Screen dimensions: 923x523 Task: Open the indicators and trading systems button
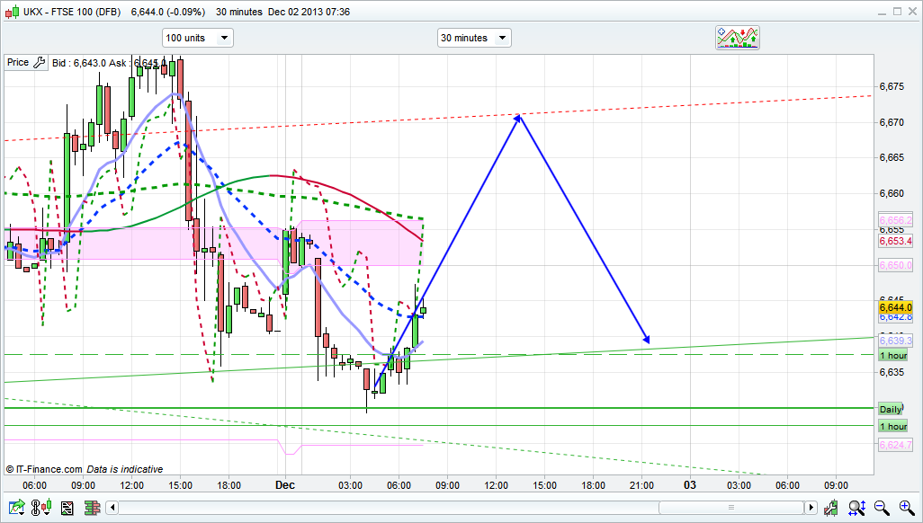click(x=737, y=38)
